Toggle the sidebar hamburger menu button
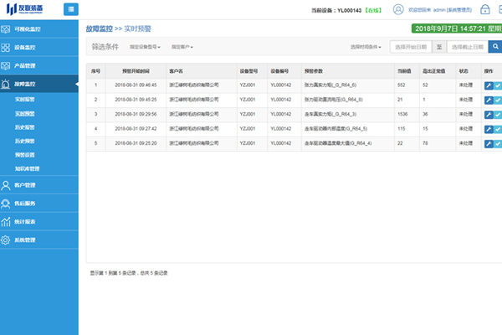 tap(70, 10)
